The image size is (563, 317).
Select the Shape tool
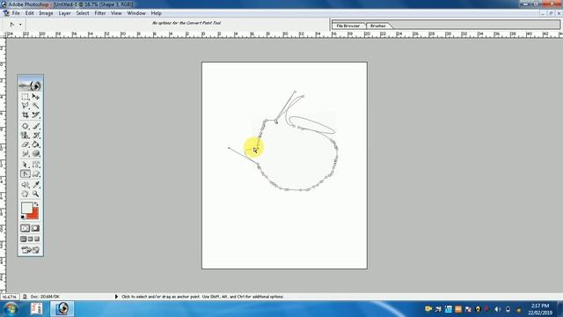(35, 174)
